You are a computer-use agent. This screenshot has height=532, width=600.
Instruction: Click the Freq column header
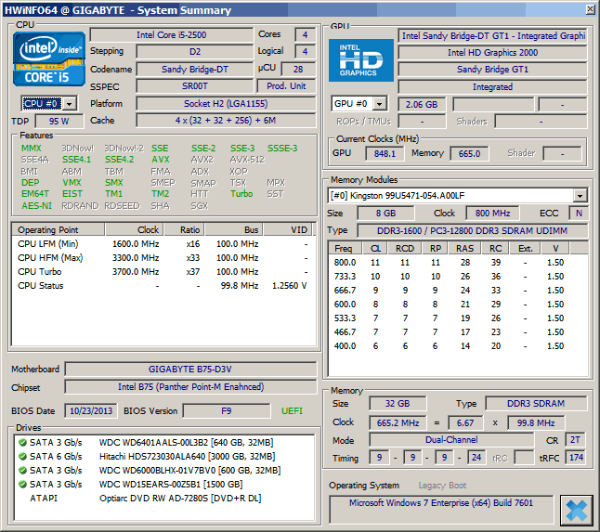point(346,248)
